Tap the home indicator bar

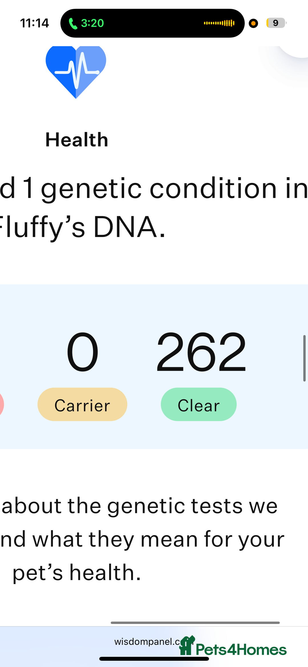(154, 659)
